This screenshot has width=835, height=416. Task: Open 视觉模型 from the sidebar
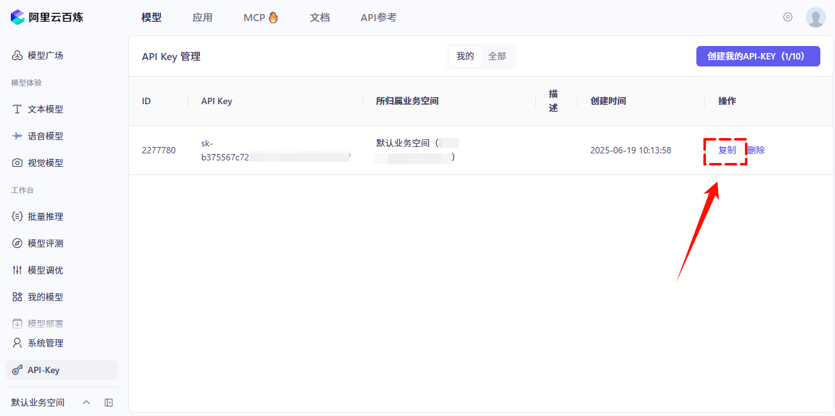click(45, 163)
